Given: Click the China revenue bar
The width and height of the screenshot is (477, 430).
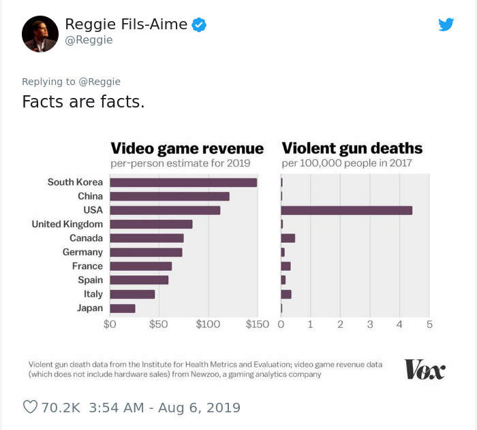Looking at the screenshot, I should click(169, 196).
